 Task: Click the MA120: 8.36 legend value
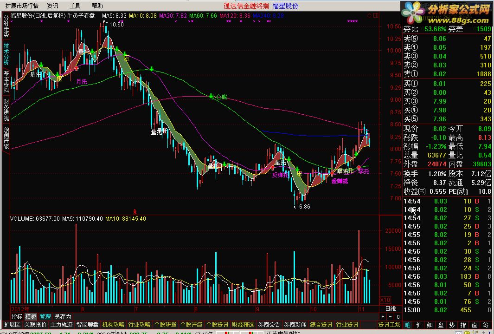click(235, 15)
